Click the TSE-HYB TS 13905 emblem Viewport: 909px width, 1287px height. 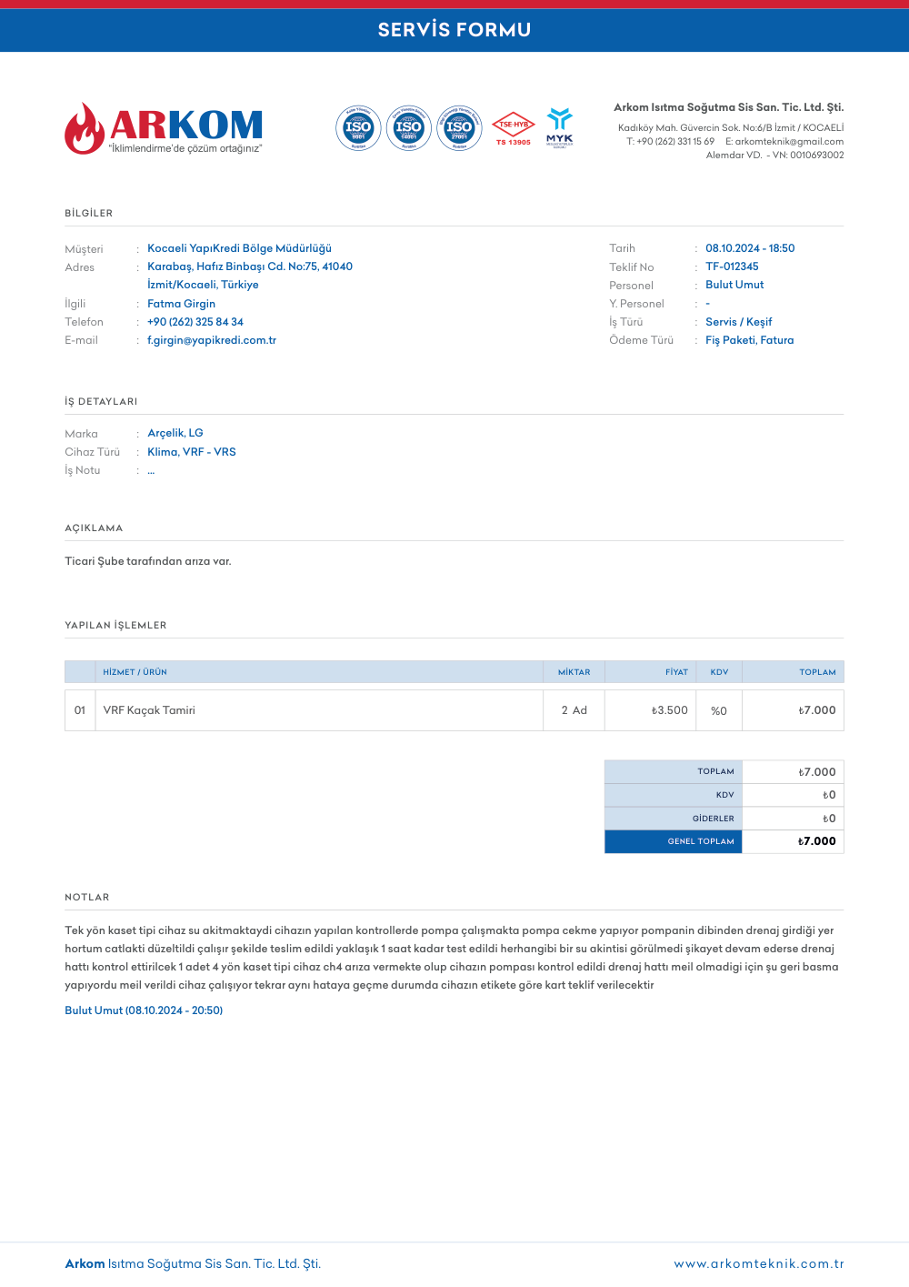coord(514,129)
